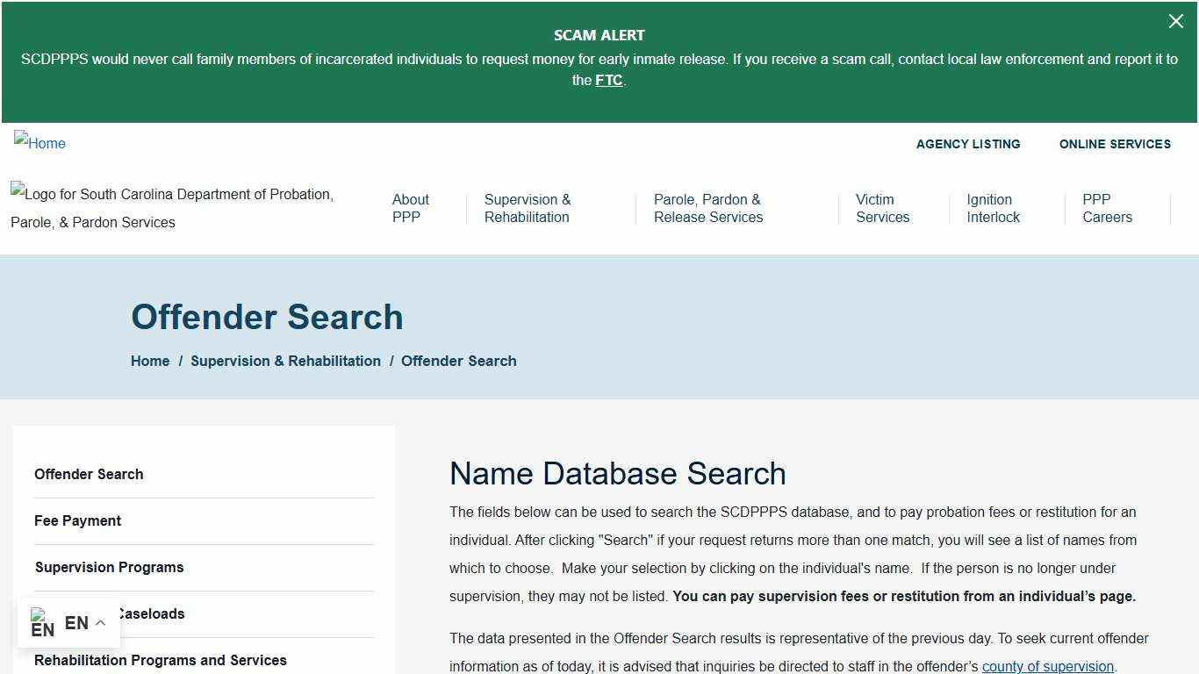The image size is (1199, 674).
Task: Click the Home icon link at top
Action: (39, 143)
